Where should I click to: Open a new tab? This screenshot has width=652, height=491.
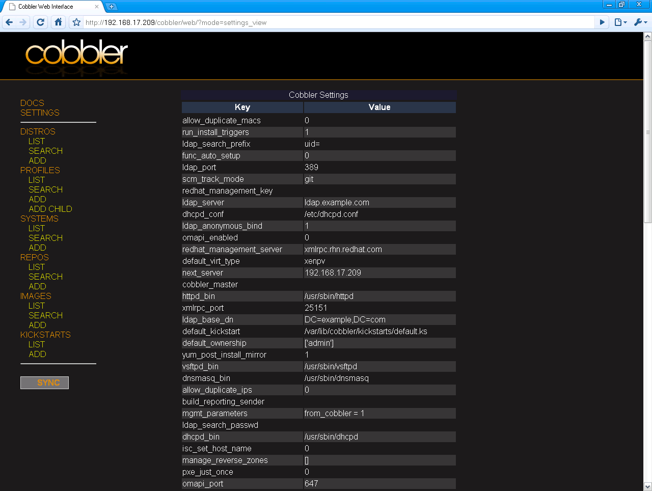coord(112,7)
